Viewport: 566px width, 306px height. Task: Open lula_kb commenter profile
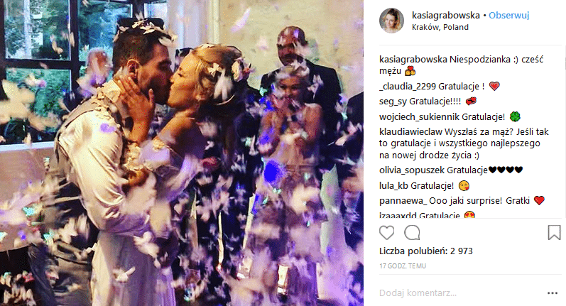point(394,186)
